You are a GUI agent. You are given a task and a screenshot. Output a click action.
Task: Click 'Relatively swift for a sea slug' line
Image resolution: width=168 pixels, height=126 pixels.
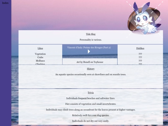[x=91, y=115]
